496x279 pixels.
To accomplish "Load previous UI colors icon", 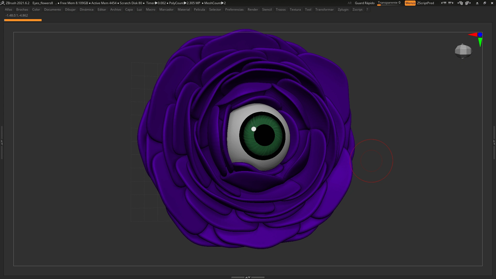I will (x=444, y=3).
